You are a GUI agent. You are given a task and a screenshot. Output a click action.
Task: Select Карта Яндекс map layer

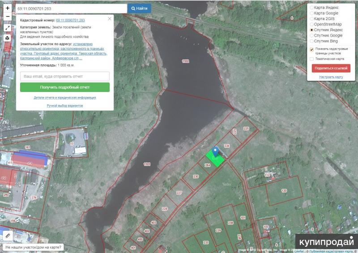311,8
